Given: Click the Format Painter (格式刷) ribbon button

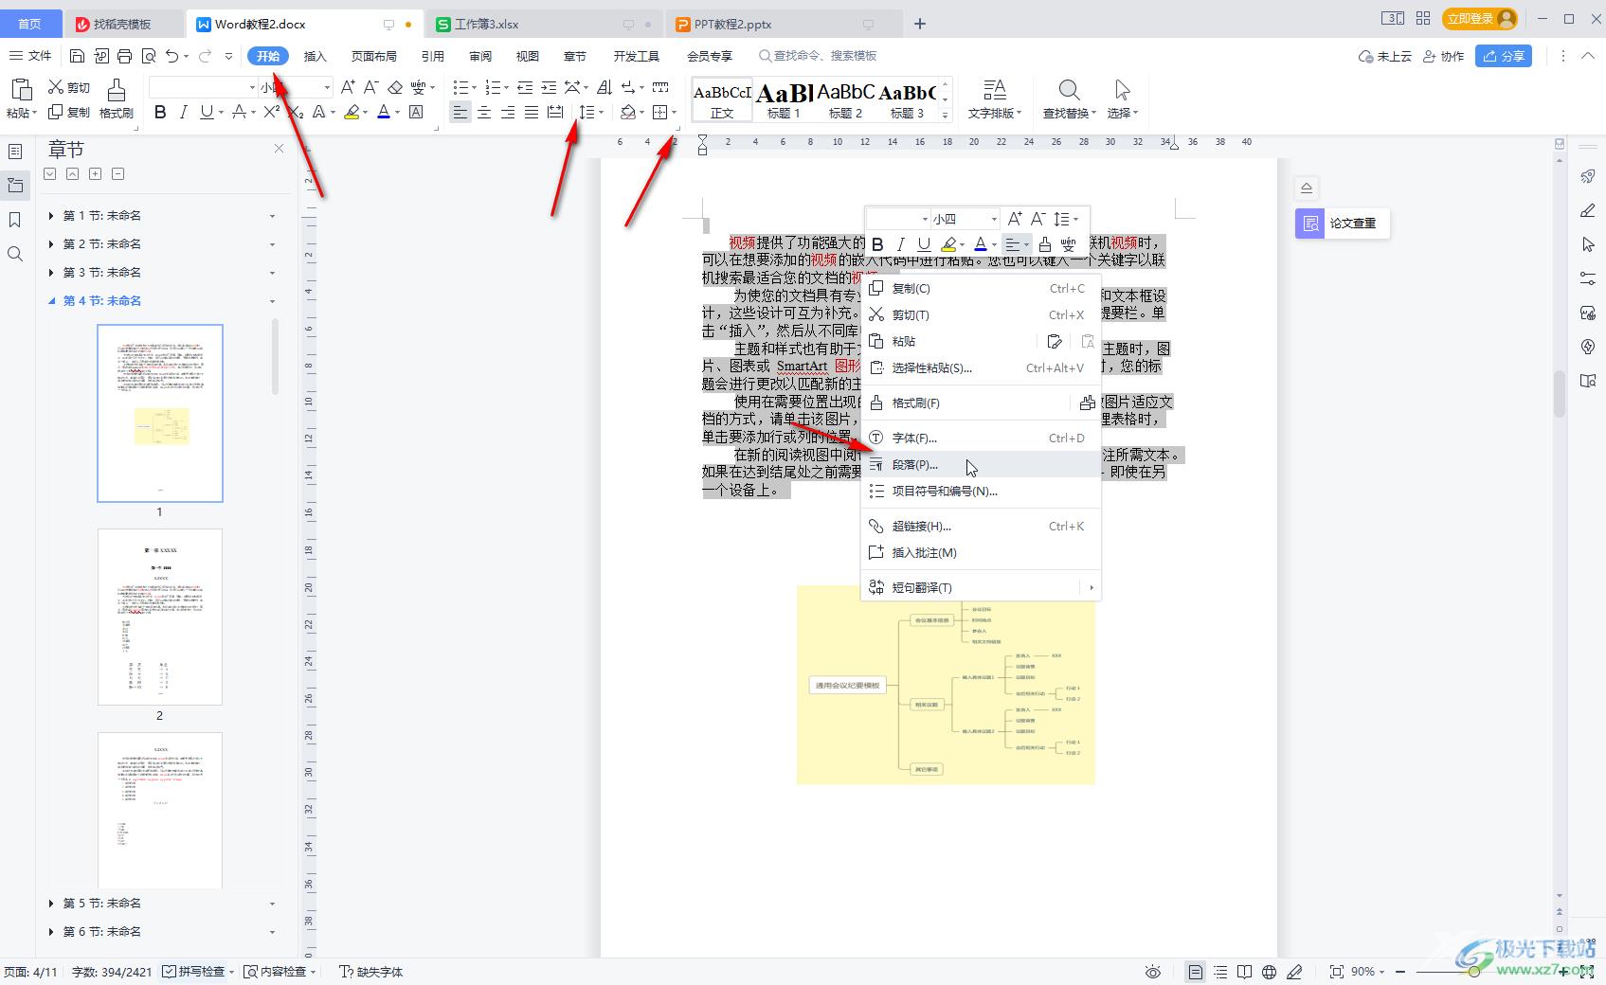Looking at the screenshot, I should click(116, 99).
